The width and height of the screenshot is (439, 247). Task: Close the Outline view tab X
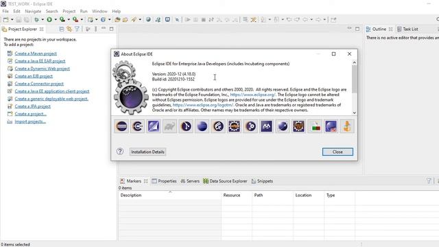tap(390, 29)
